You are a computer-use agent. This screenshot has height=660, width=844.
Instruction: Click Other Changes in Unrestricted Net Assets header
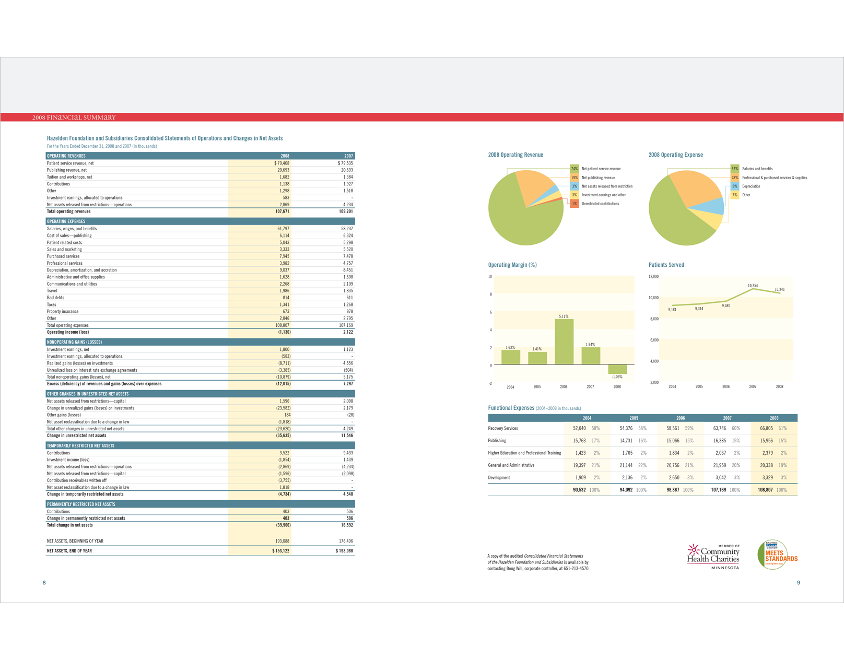coord(200,394)
